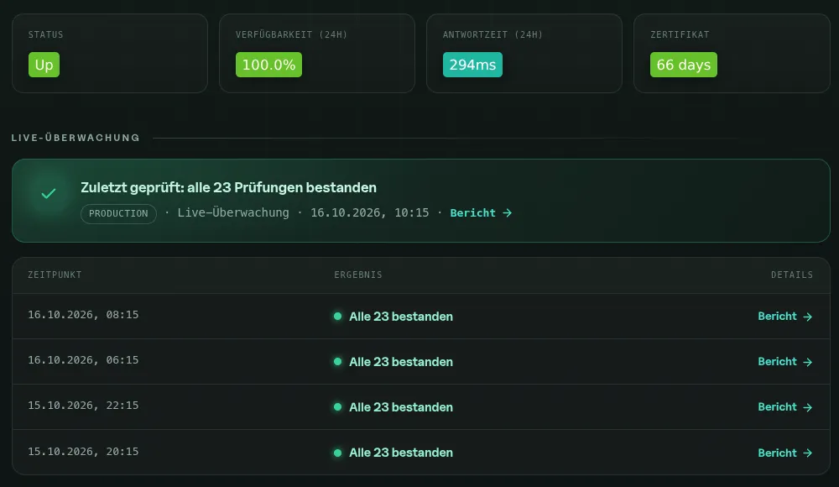
Task: Click the green status dot in the 22:15 row
Action: pos(337,407)
